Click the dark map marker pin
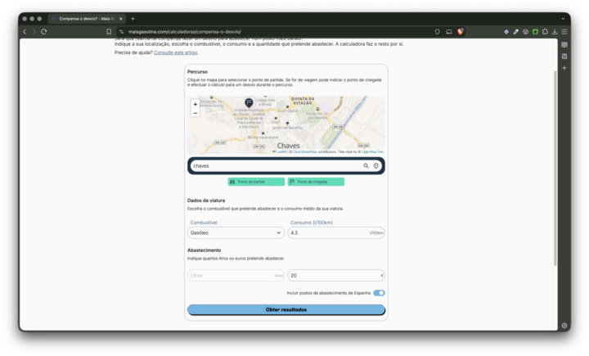 [x=249, y=102]
